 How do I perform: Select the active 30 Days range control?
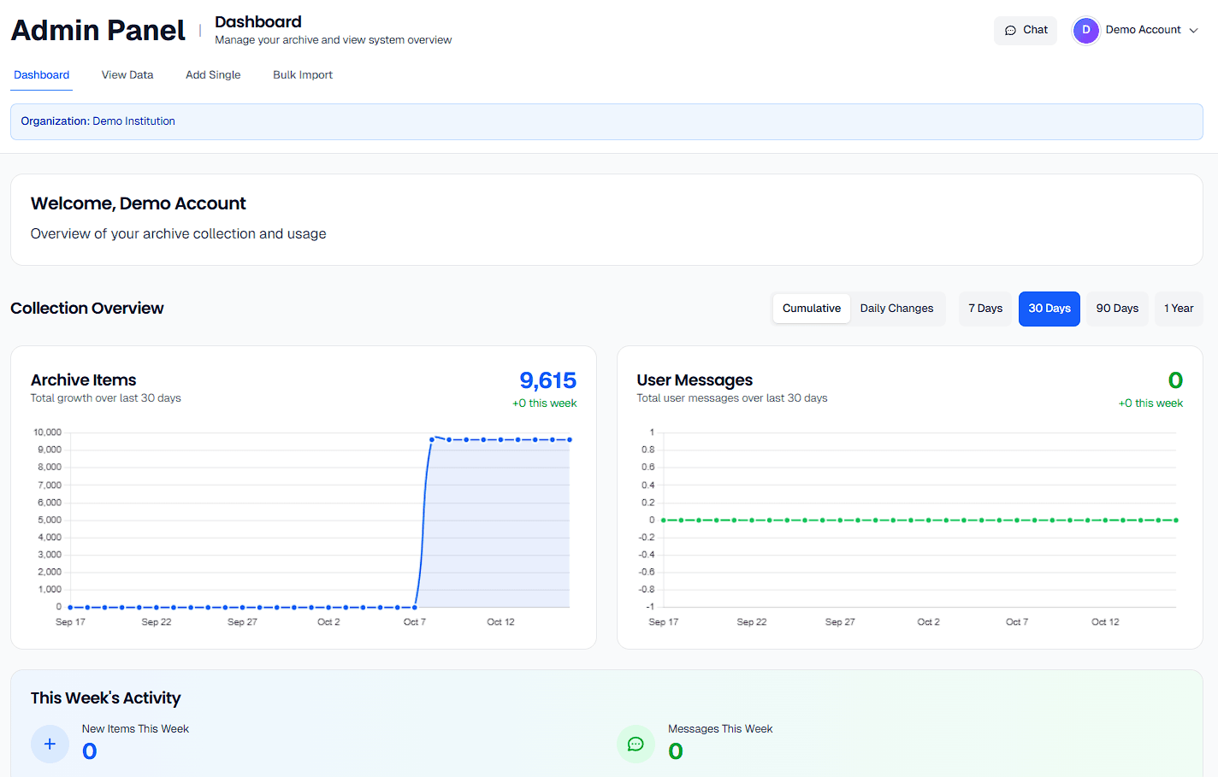click(1049, 308)
